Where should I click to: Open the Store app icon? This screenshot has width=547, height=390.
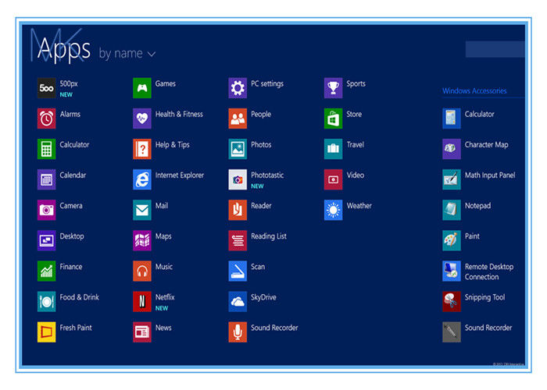[333, 119]
